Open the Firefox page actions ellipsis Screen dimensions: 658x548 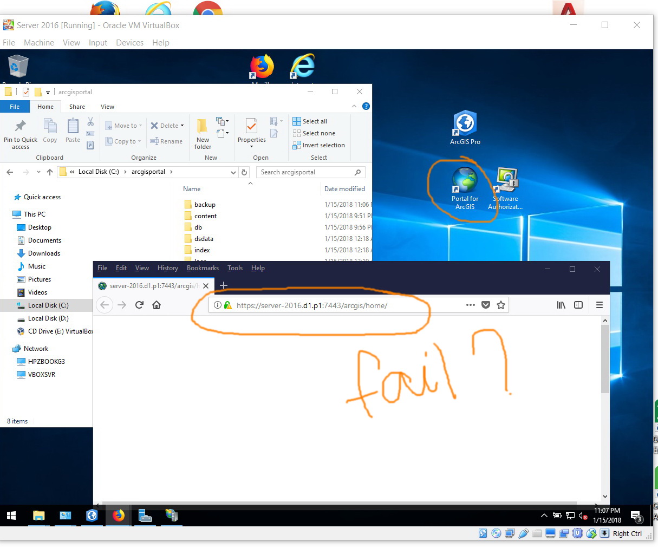(x=471, y=305)
